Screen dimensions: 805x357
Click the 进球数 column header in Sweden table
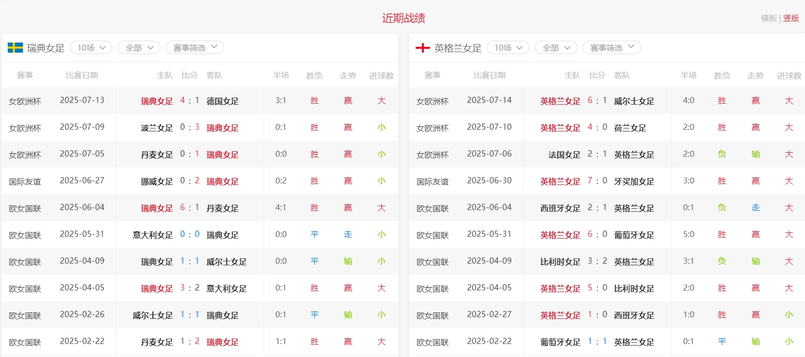click(x=381, y=75)
